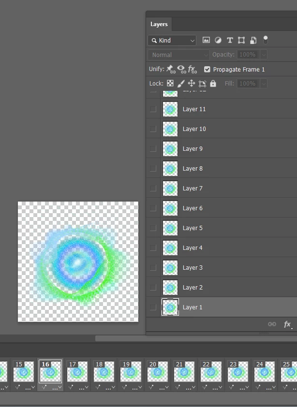Screen dimensions: 297x407
Task: Toggle Propagate Frame 1 checkbox
Action: tap(207, 69)
